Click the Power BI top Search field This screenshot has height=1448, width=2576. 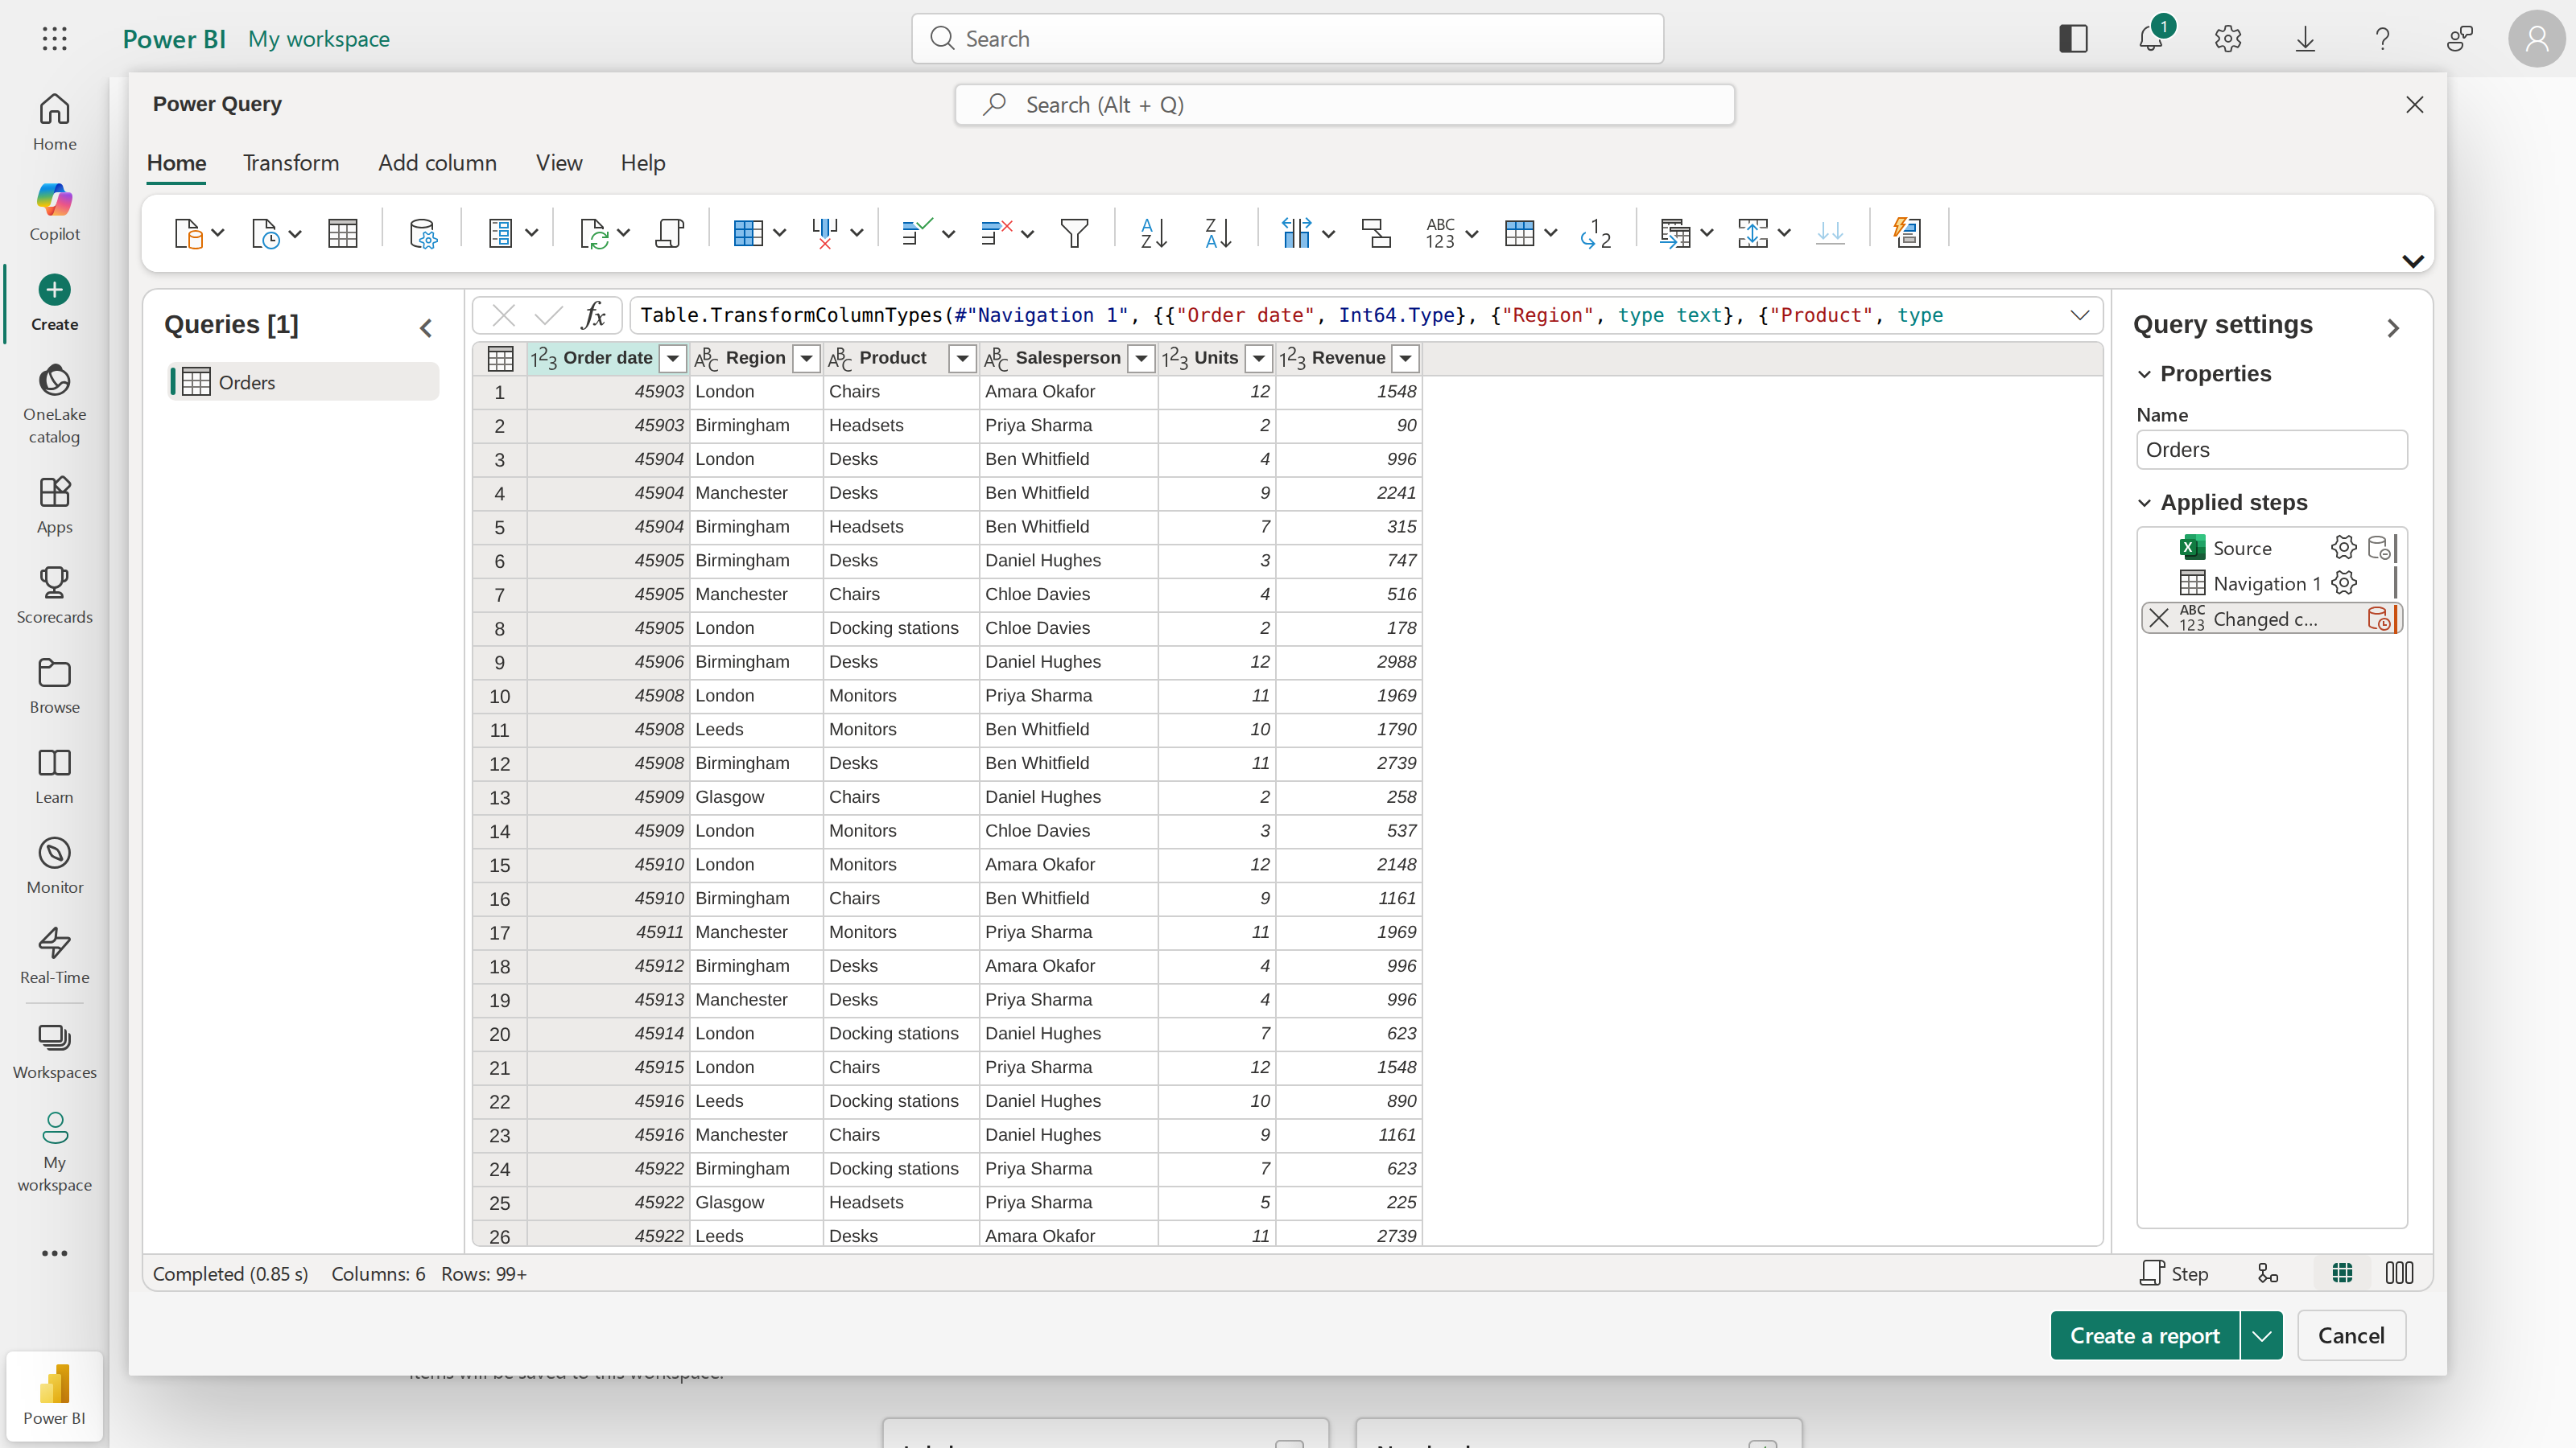coord(1287,39)
